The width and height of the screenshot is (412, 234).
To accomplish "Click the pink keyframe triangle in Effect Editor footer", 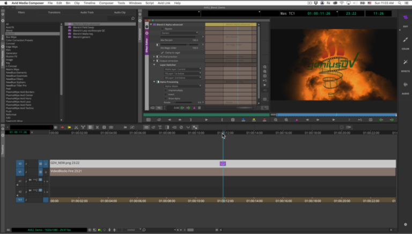I will tap(194, 108).
